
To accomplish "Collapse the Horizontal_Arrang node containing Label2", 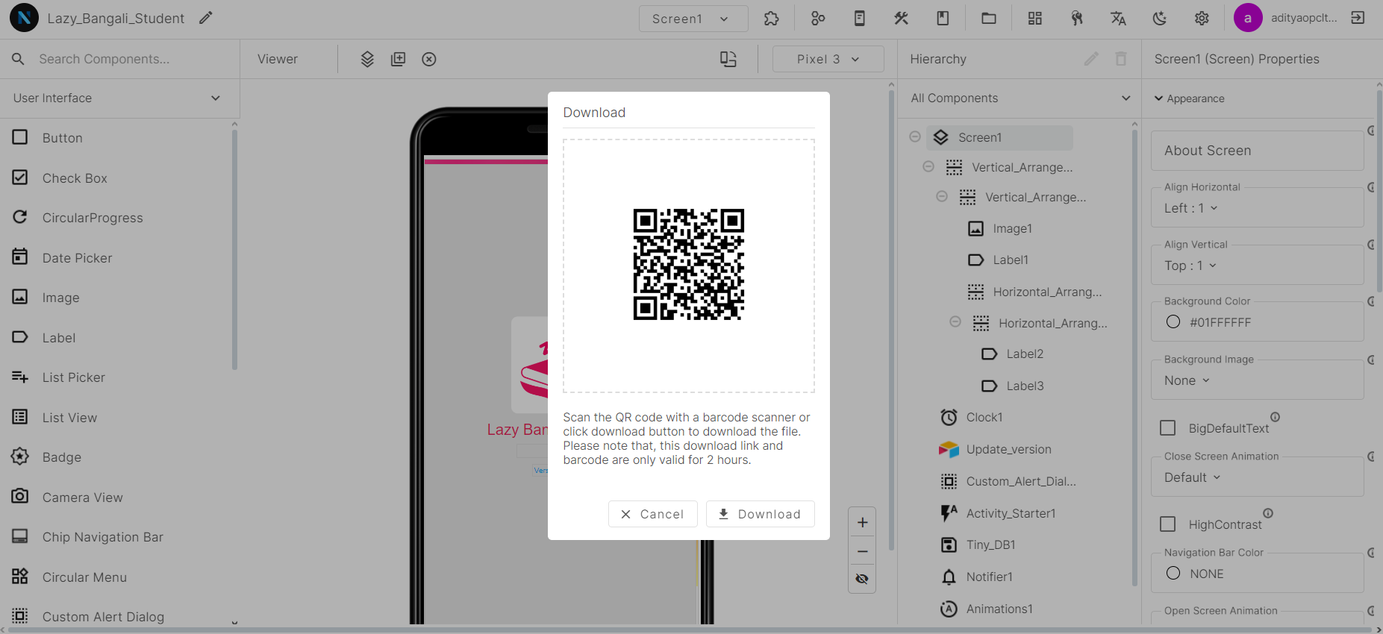I will pos(955,322).
